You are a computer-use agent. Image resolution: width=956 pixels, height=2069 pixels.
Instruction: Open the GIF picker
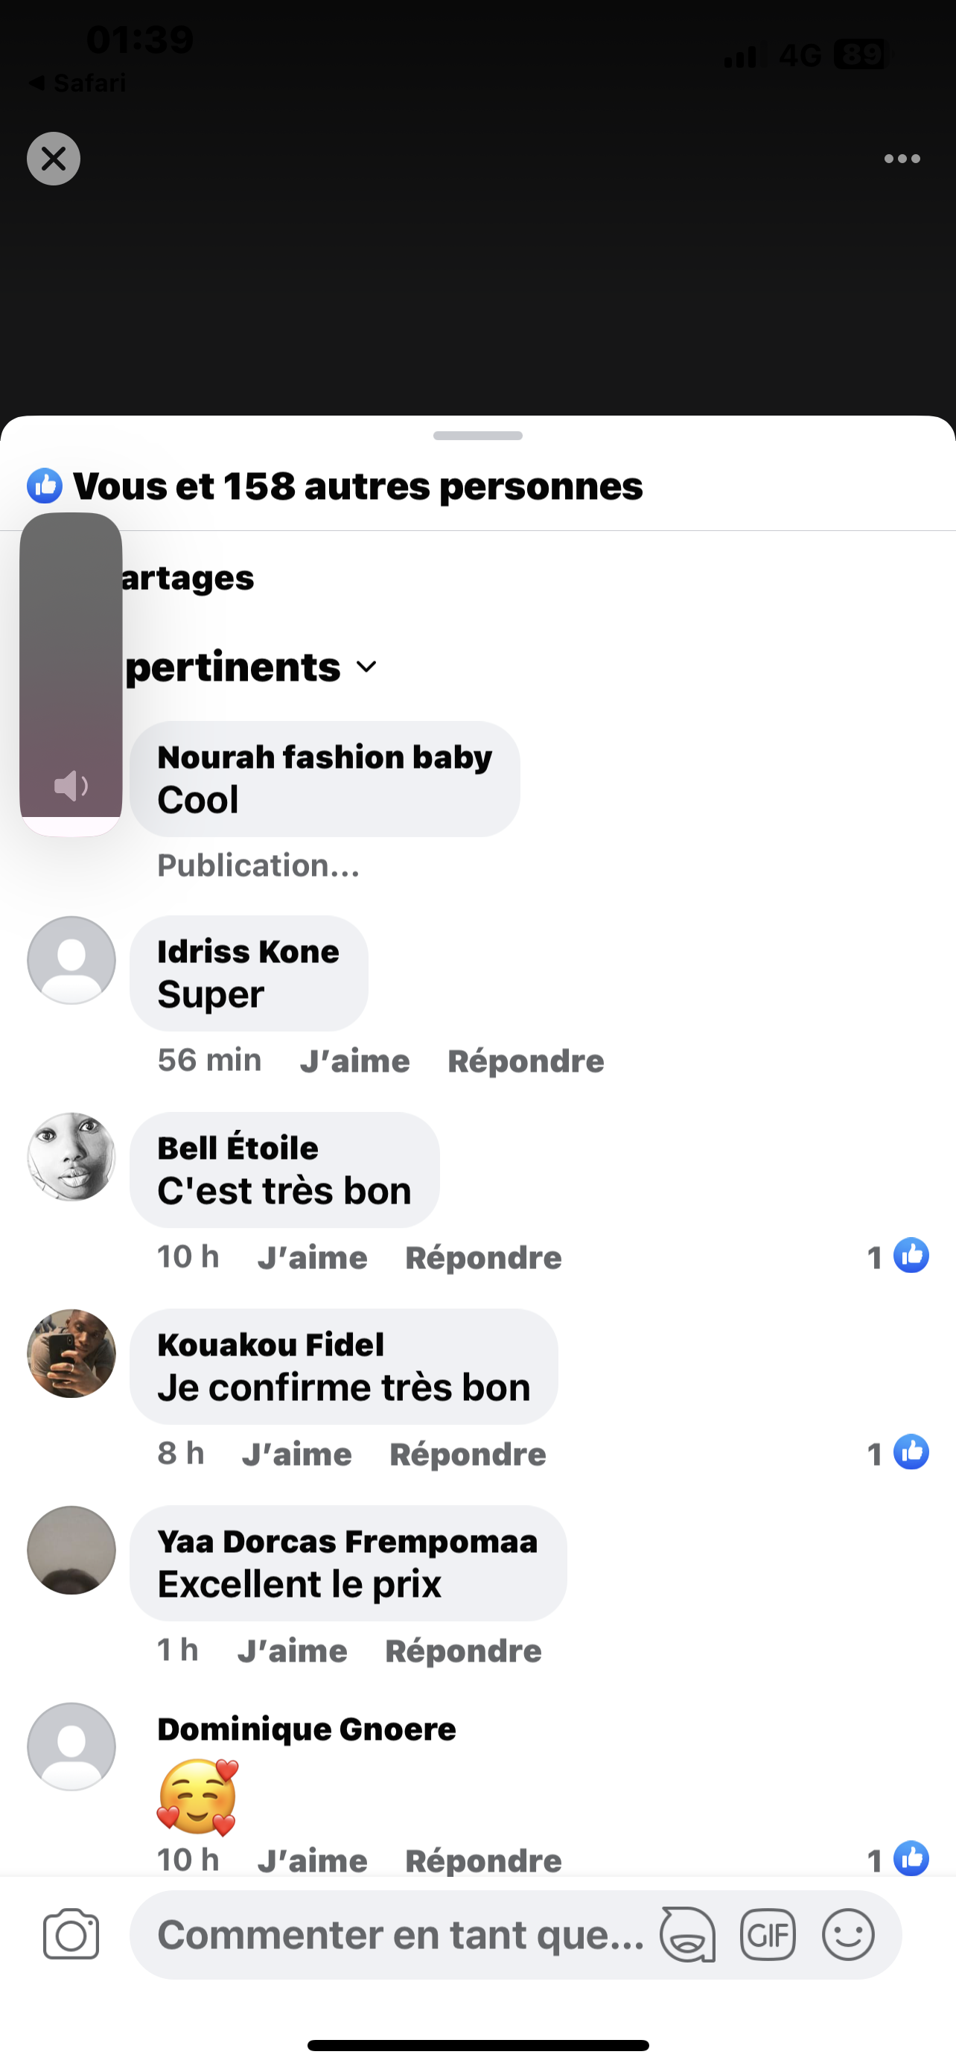click(768, 1934)
